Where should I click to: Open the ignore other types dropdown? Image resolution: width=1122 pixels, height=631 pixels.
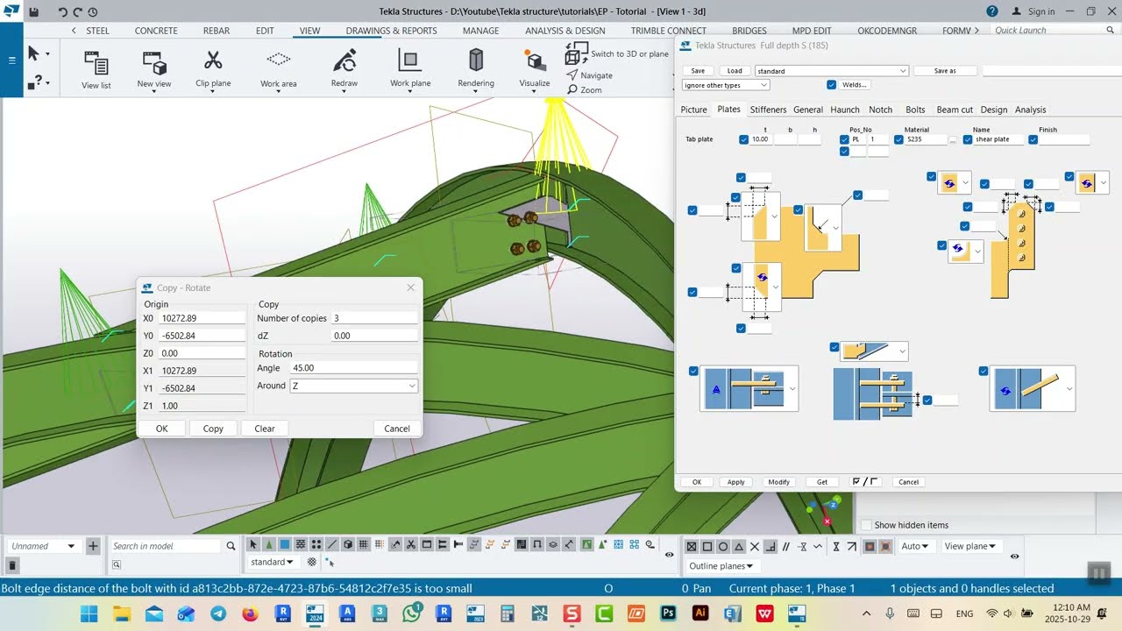point(726,85)
